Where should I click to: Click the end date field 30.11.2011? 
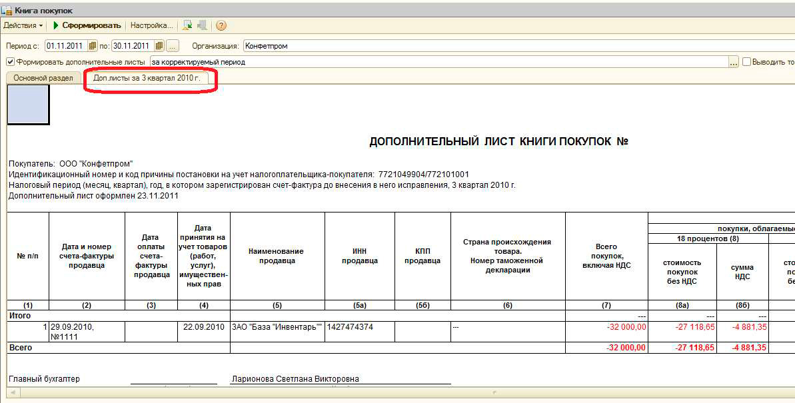(x=133, y=46)
